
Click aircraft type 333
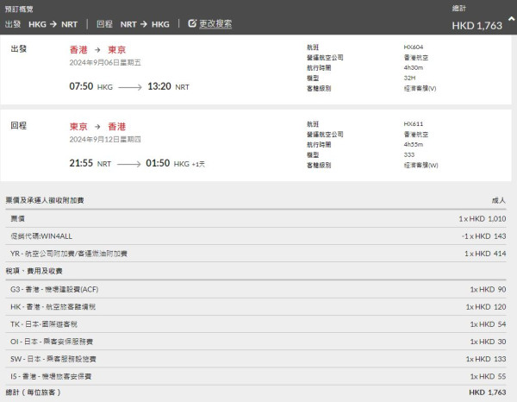coord(408,154)
